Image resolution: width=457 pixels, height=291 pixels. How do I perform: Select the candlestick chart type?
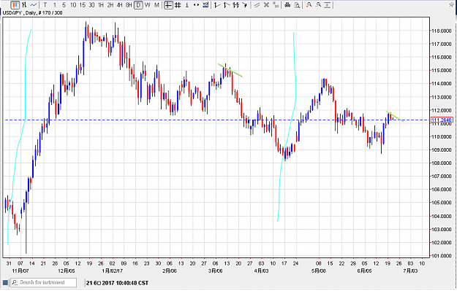[15, 5]
